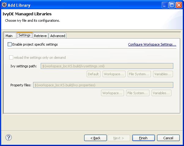This screenshot has height=146, width=184.
Task: Click the 'IvyDE Managed Libraries' heading
Action: click(x=27, y=14)
